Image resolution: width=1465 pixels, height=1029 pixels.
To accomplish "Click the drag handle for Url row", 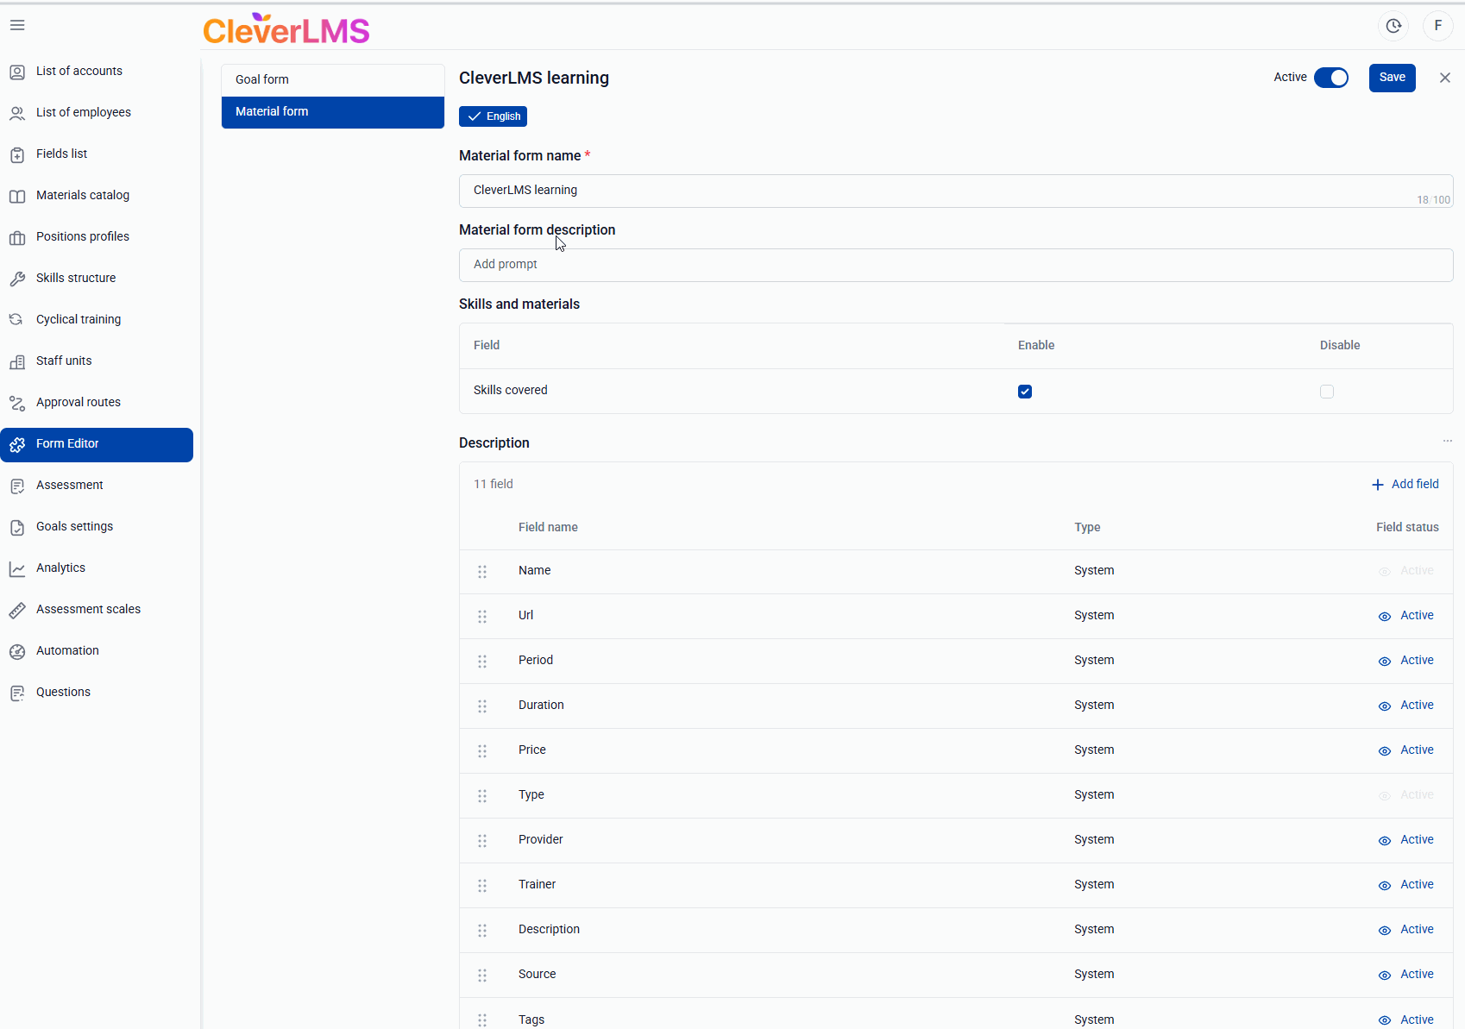I will point(482,617).
